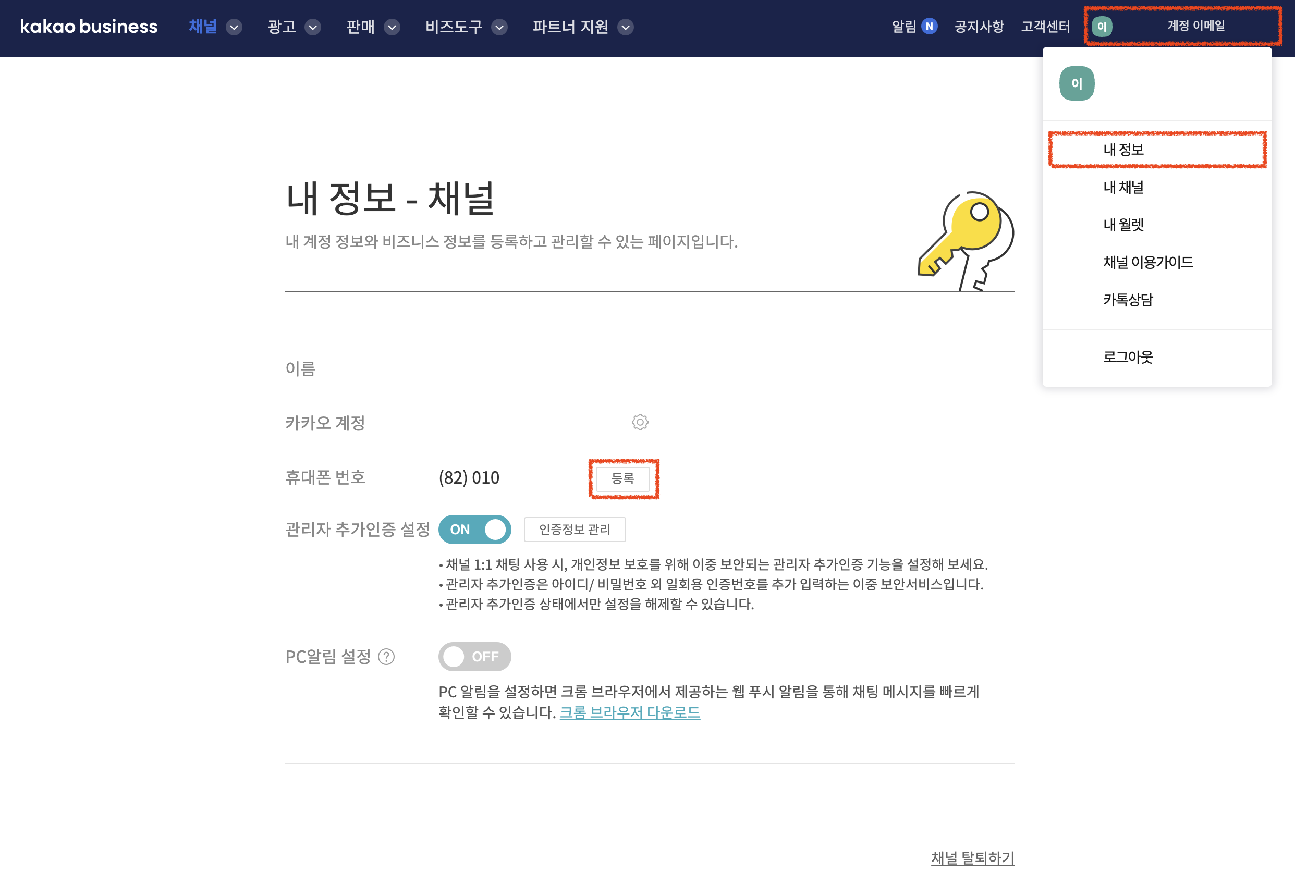Click large profile avatar in dropdown panel
This screenshot has height=886, width=1295.
click(x=1076, y=83)
